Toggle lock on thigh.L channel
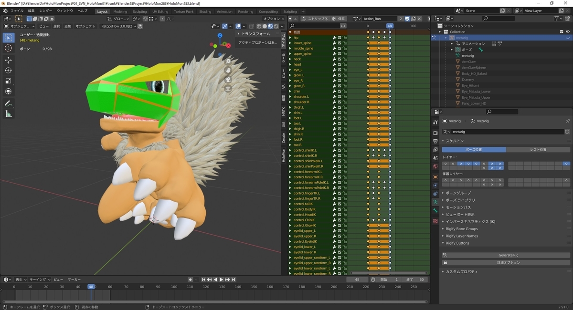Viewport: 573px width, 310px height. coord(345,107)
